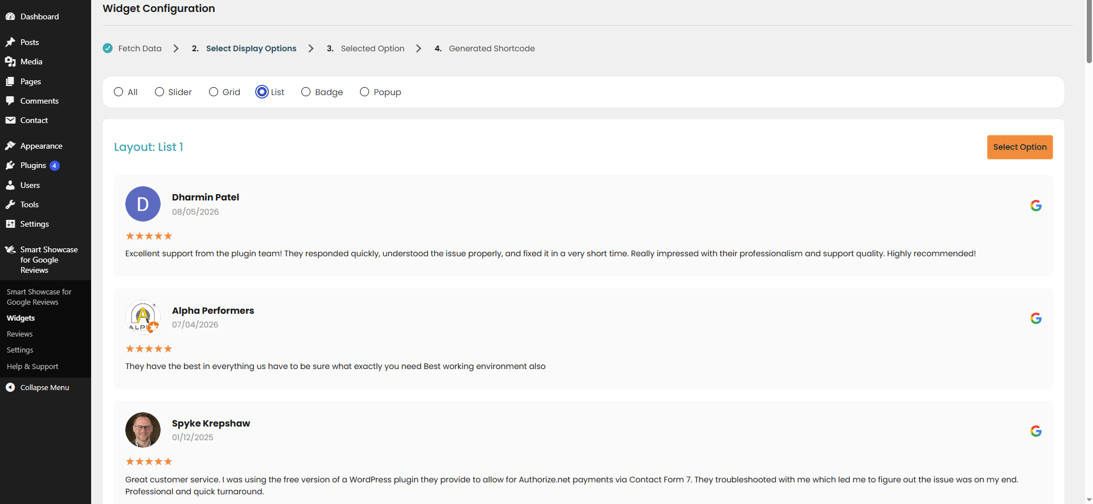Open the Appearance menu link

click(x=41, y=146)
